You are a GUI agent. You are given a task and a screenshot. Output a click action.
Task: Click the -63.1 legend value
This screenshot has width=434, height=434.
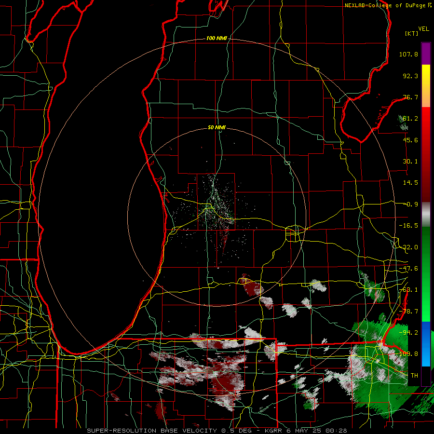(408, 290)
